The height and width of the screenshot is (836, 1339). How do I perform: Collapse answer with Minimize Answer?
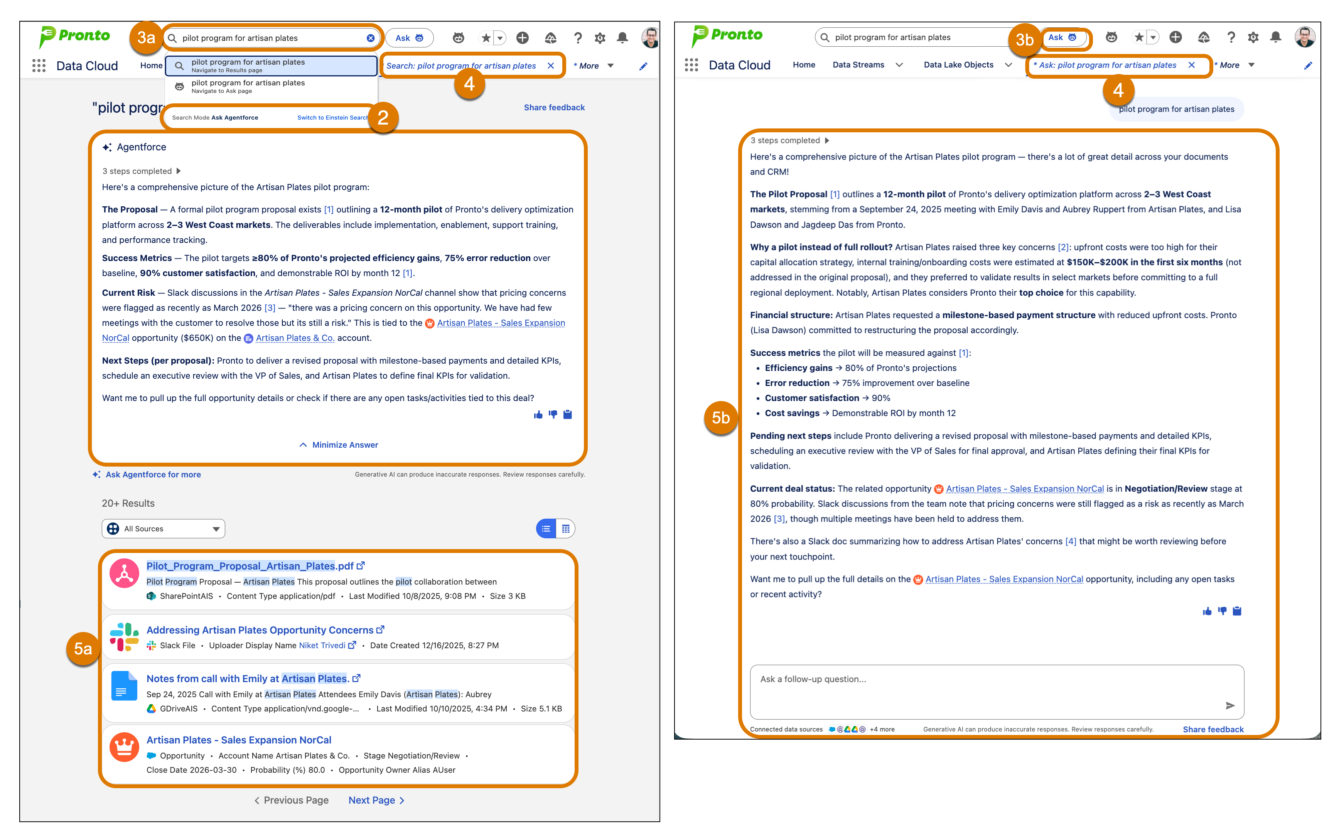(338, 445)
